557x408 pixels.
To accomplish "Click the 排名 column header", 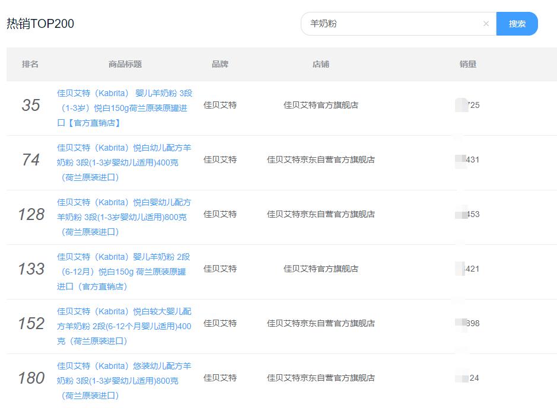I will [30, 64].
